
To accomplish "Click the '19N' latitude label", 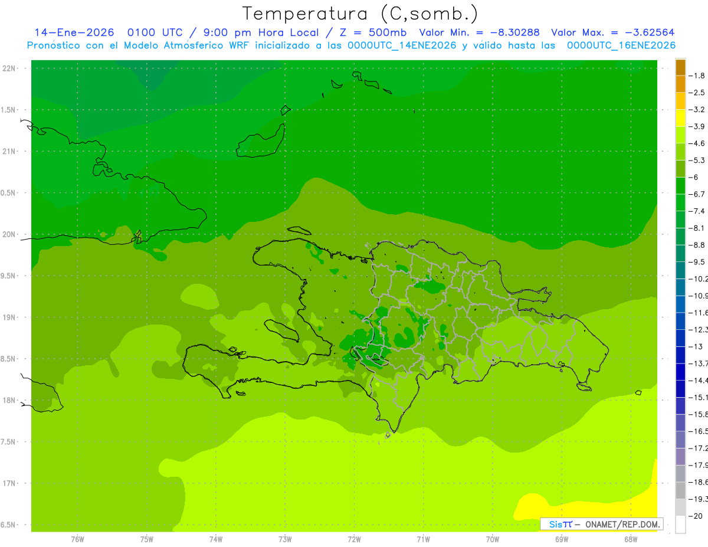I will point(9,317).
